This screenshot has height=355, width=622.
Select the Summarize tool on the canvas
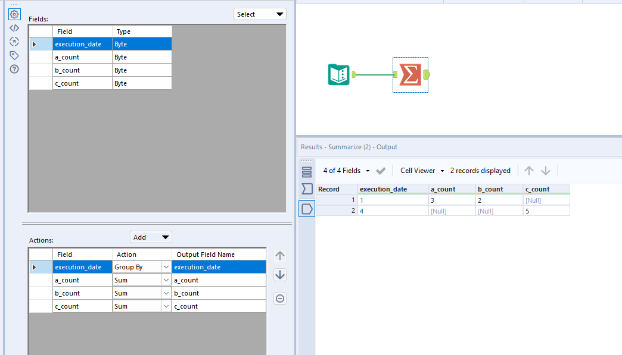click(x=410, y=74)
